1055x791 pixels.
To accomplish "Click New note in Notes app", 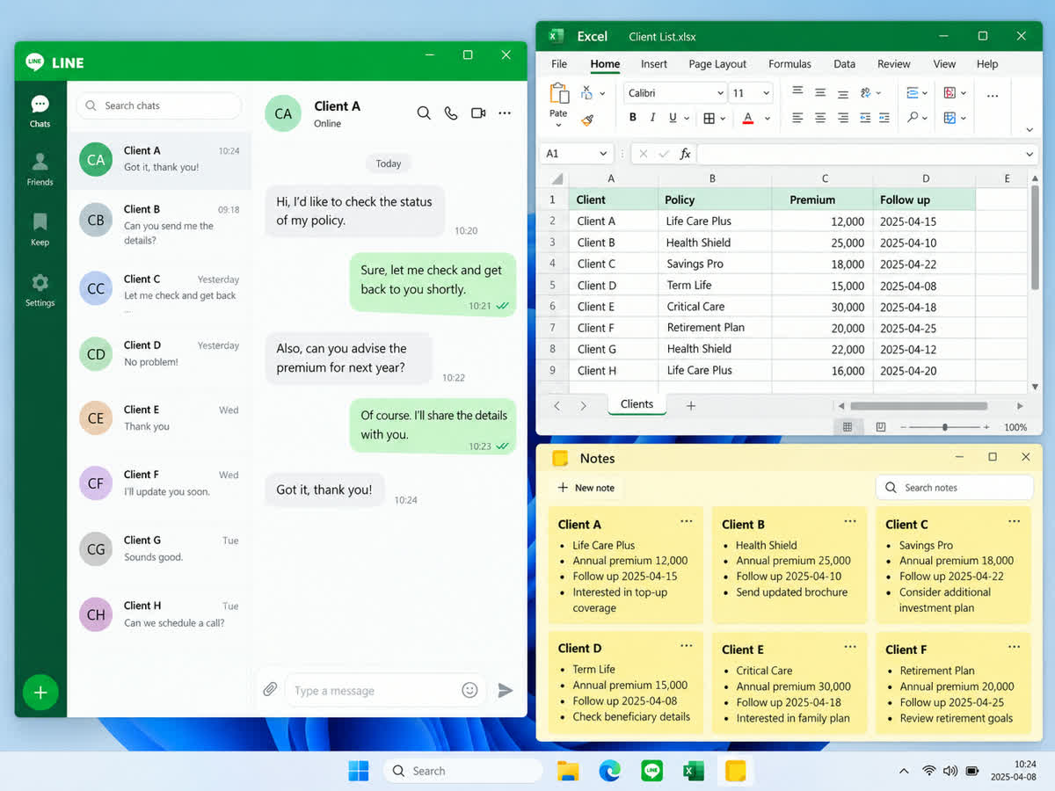I will 586,488.
